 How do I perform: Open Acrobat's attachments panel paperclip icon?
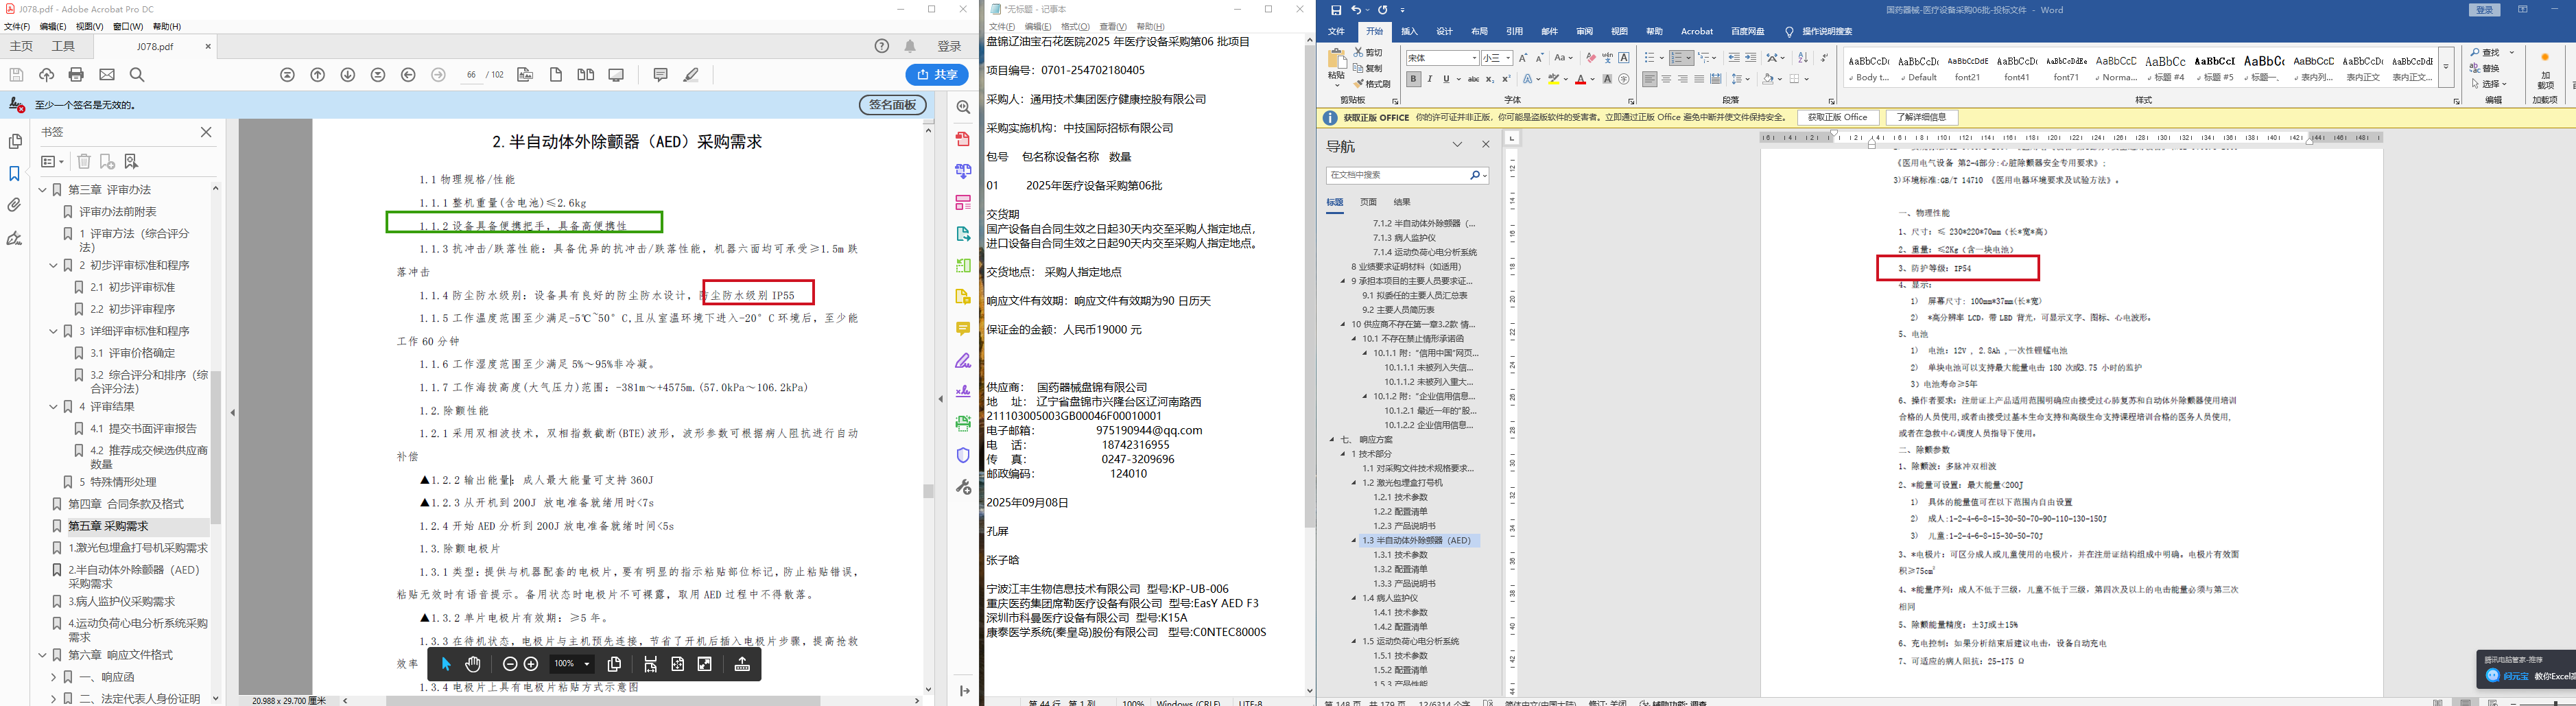click(14, 205)
